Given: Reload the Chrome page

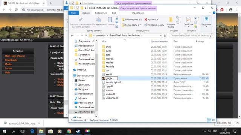Looking at the screenshot, I should (x=16, y=10).
